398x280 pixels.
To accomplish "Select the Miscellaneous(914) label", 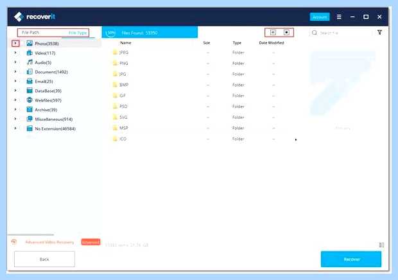I will pyautogui.click(x=53, y=119).
